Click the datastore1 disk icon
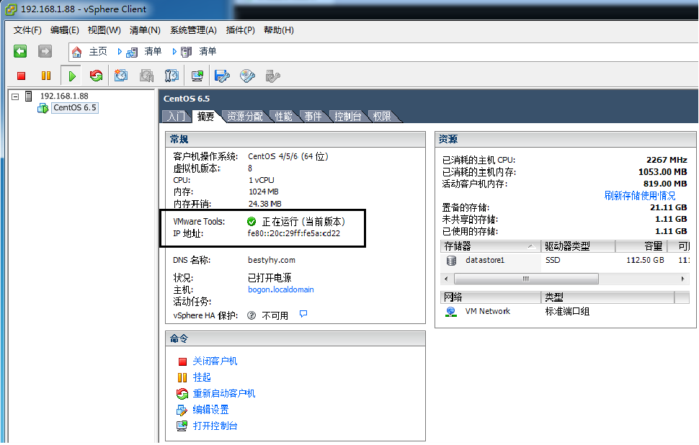The image size is (699, 445). [451, 260]
